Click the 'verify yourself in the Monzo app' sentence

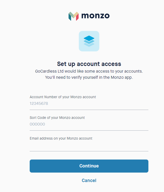[x=102, y=77]
